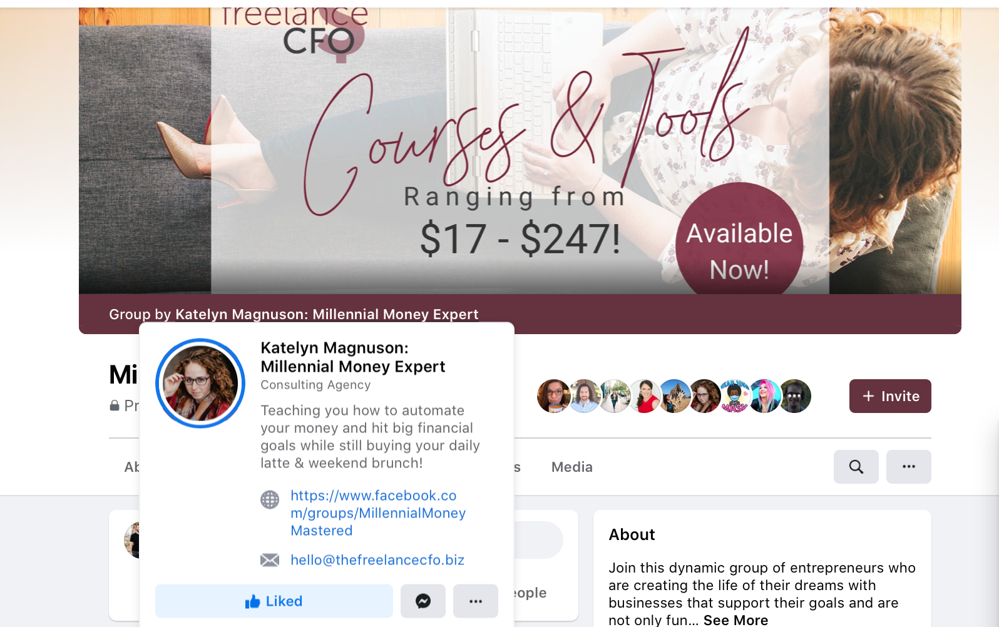Toggle the Liked button for the page

(274, 601)
